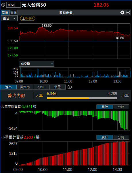132x173 pixels.
Task: Switch to the 分佈 tab
Action: [41, 87]
